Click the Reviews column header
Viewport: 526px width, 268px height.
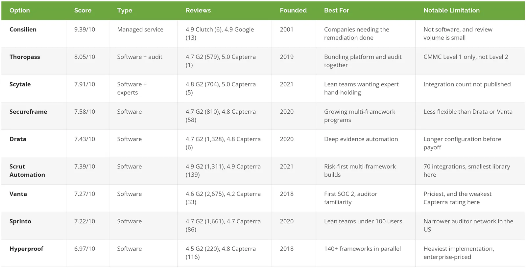click(x=198, y=11)
